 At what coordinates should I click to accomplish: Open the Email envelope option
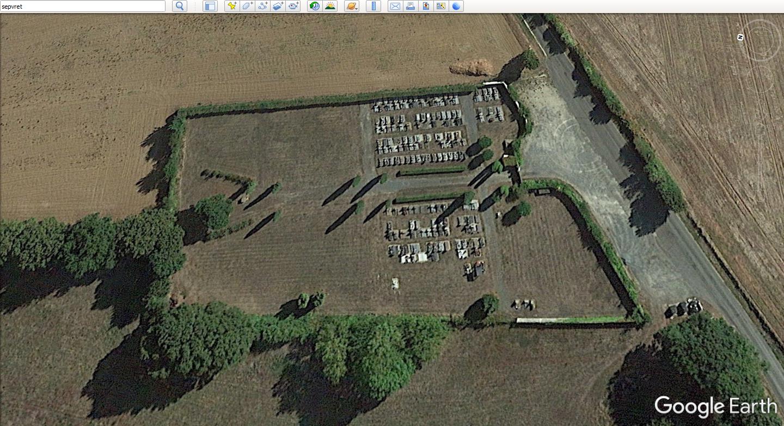[395, 6]
